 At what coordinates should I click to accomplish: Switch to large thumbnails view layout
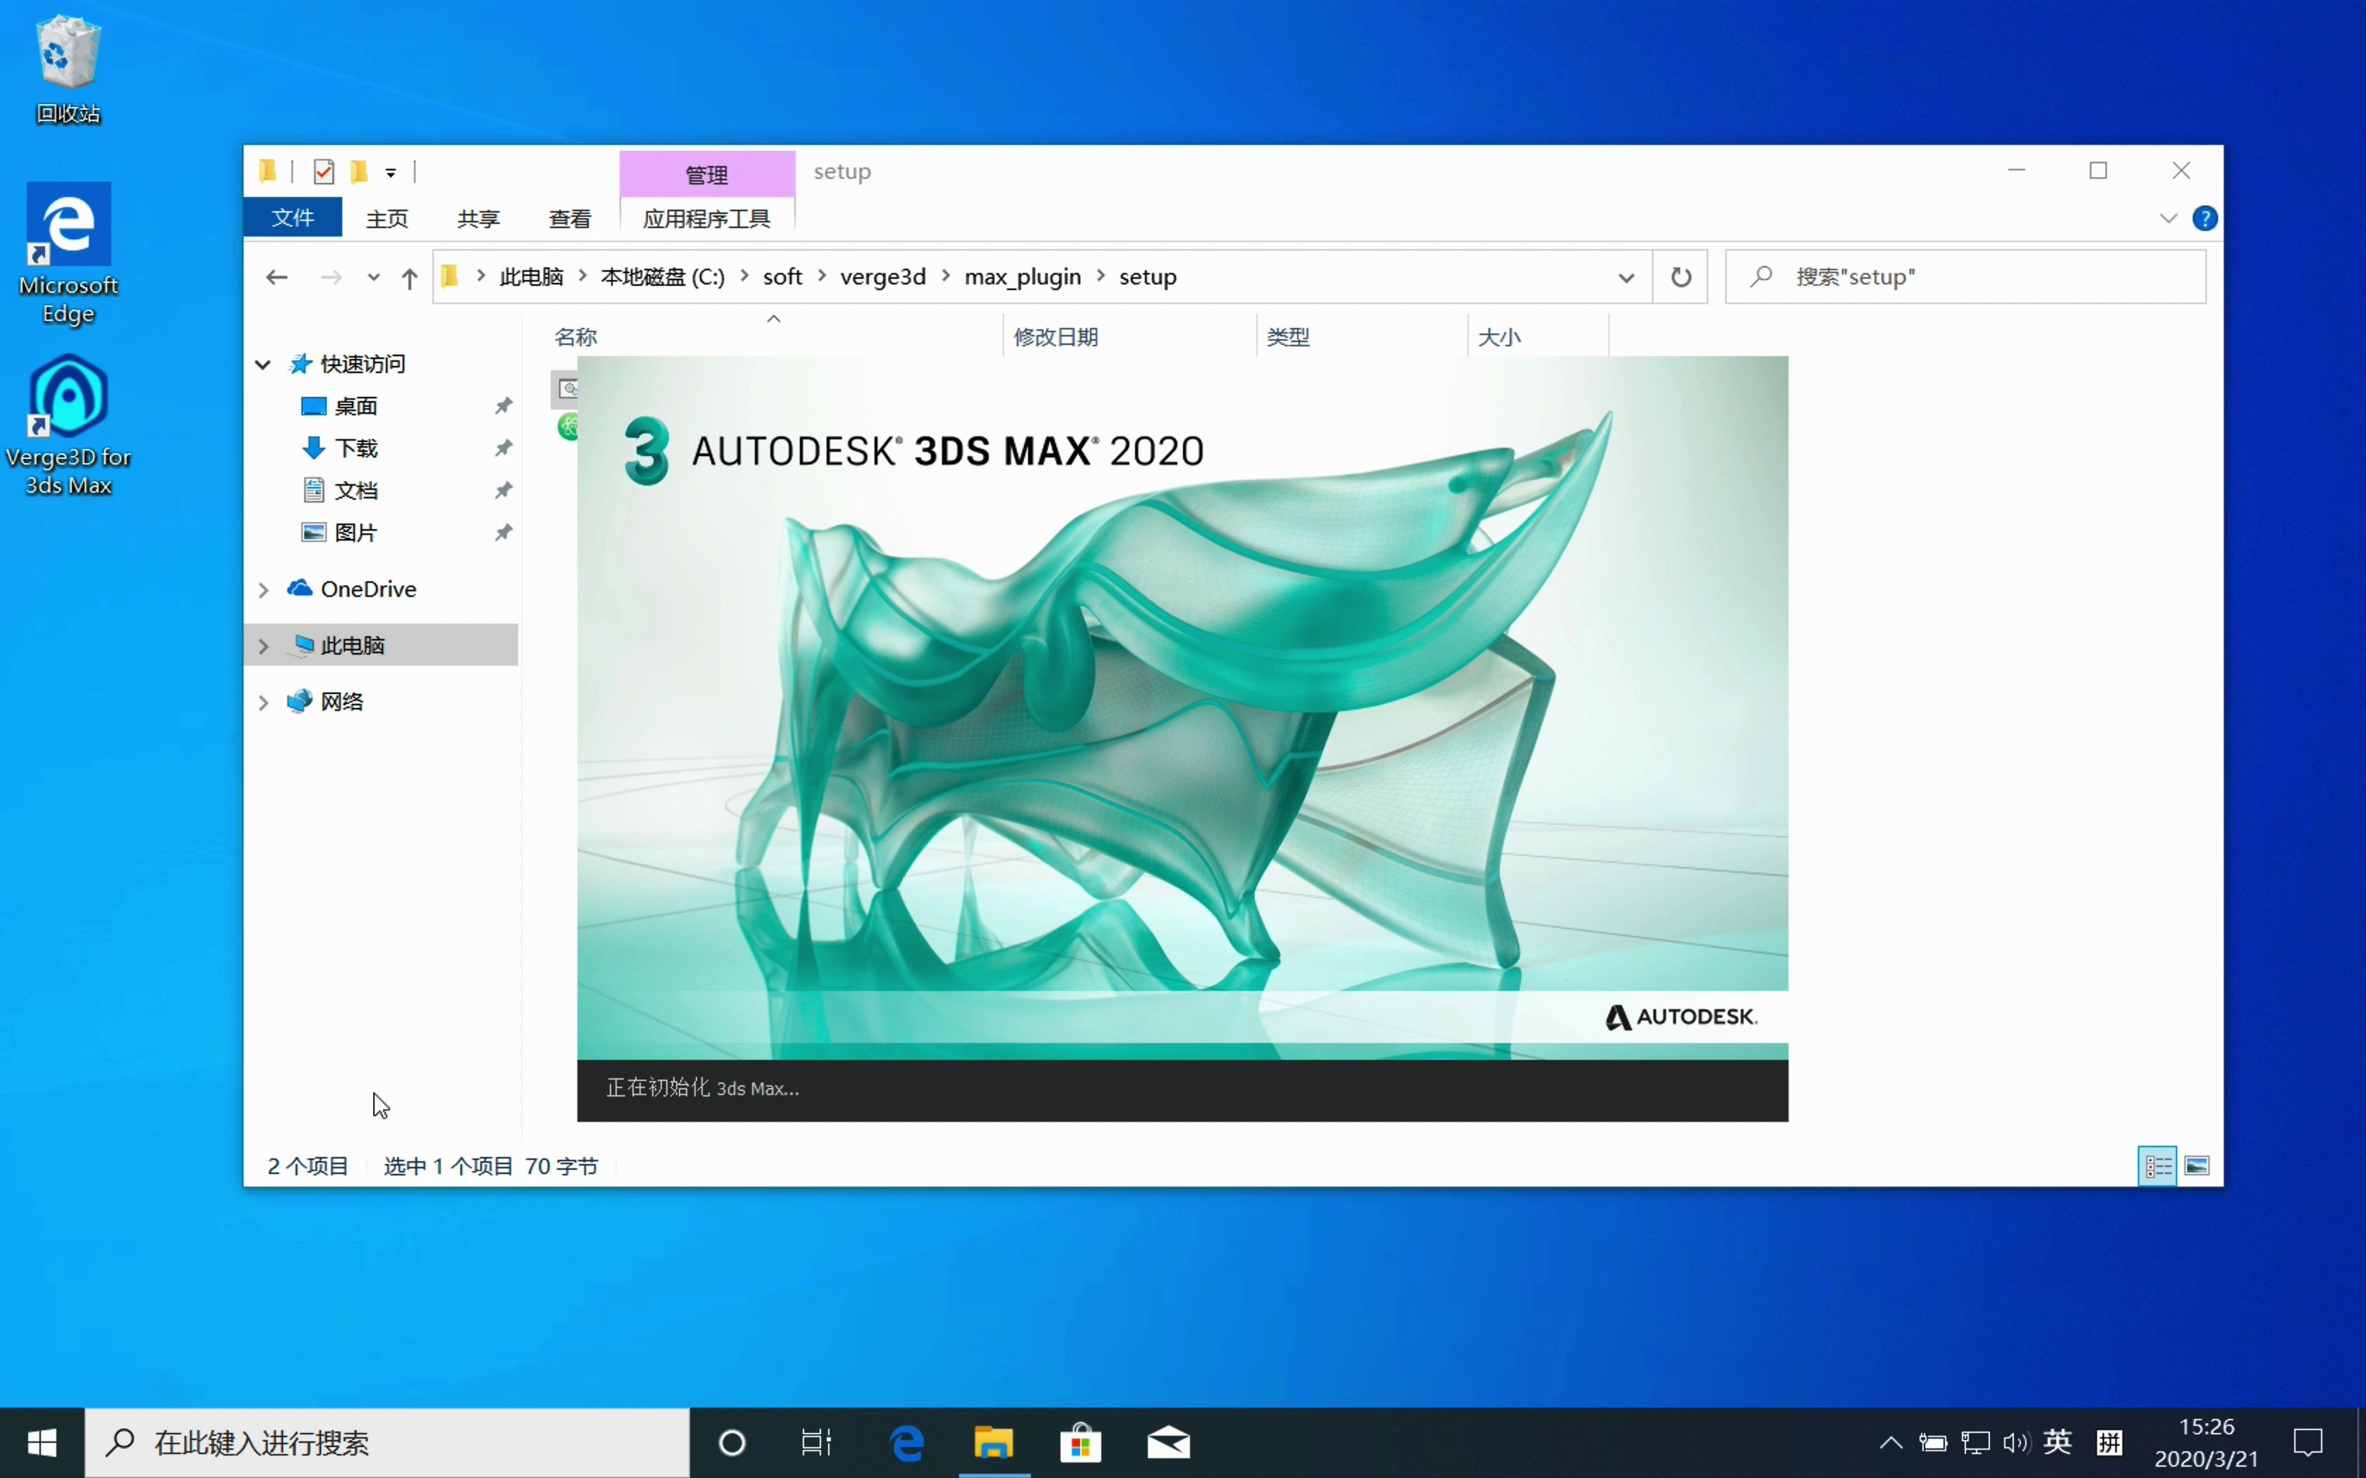[x=2197, y=1166]
